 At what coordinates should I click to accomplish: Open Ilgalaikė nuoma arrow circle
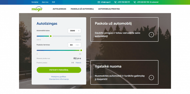point(151,78)
